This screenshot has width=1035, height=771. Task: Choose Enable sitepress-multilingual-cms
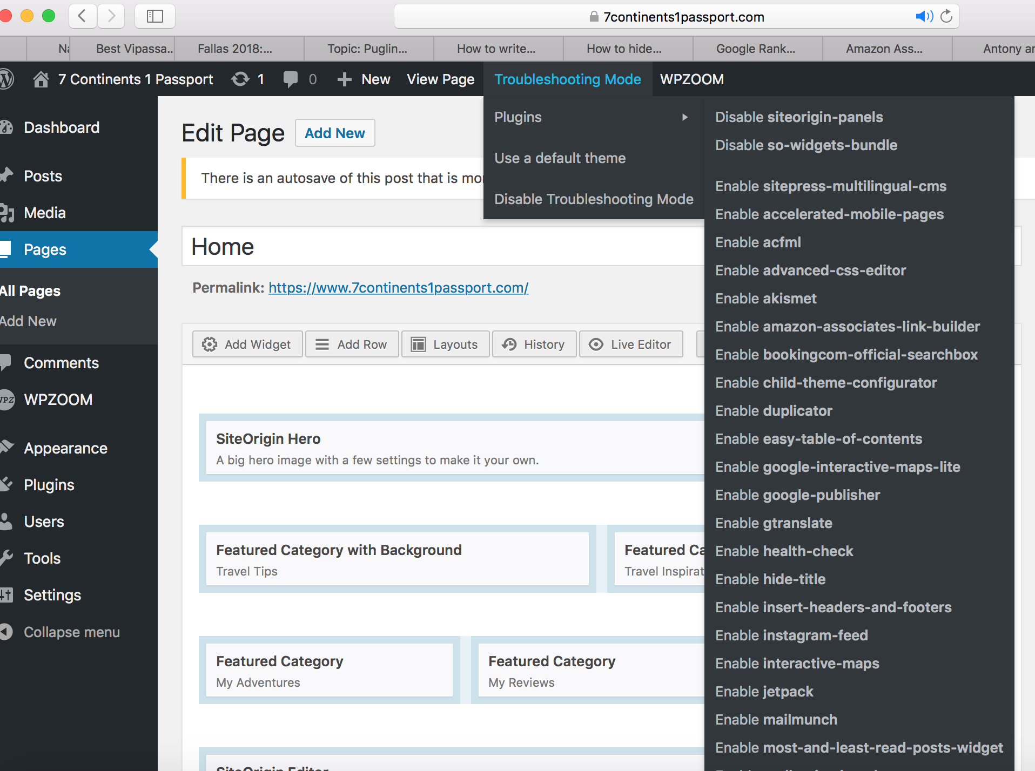[x=831, y=186]
